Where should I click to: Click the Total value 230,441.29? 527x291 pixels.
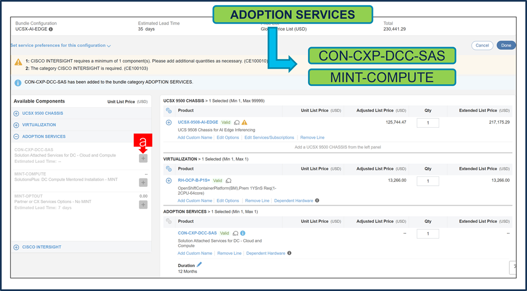394,29
